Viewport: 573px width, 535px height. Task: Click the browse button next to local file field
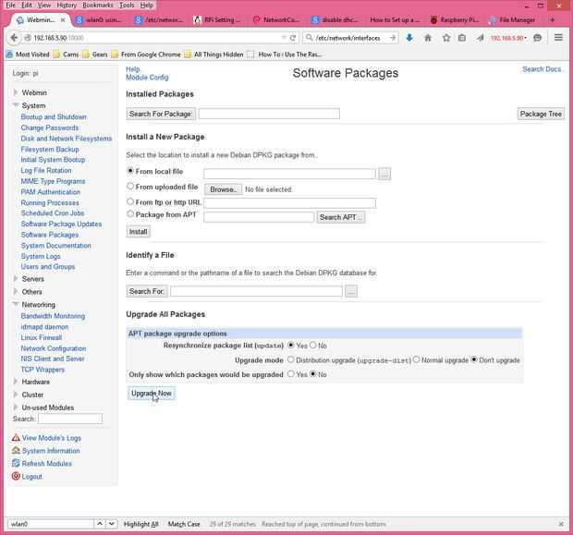pos(384,174)
